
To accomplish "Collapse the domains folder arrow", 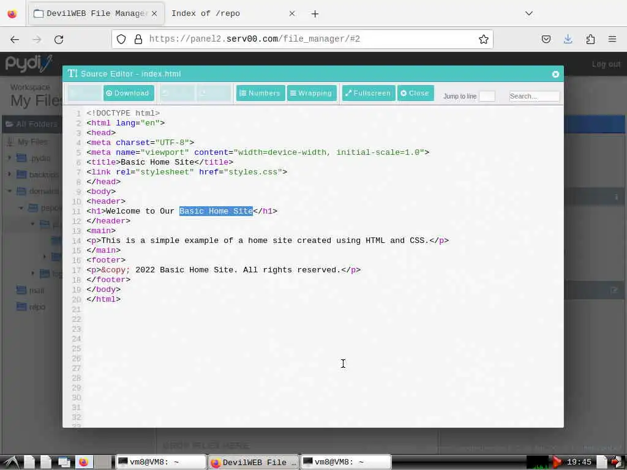I will pos(10,191).
